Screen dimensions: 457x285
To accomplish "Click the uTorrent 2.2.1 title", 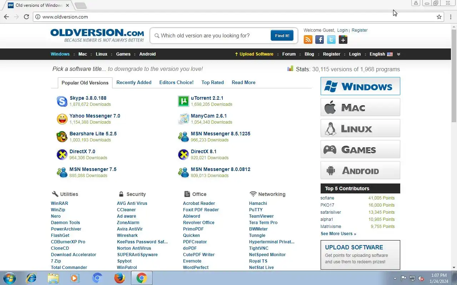I will point(207,98).
